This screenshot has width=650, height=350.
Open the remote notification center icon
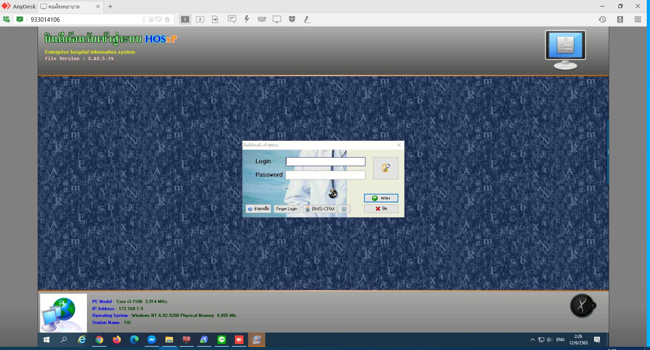(x=597, y=340)
